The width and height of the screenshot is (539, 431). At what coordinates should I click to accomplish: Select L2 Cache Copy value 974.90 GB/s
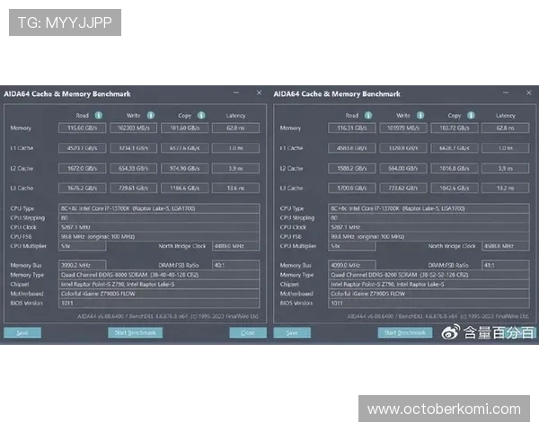[184, 169]
